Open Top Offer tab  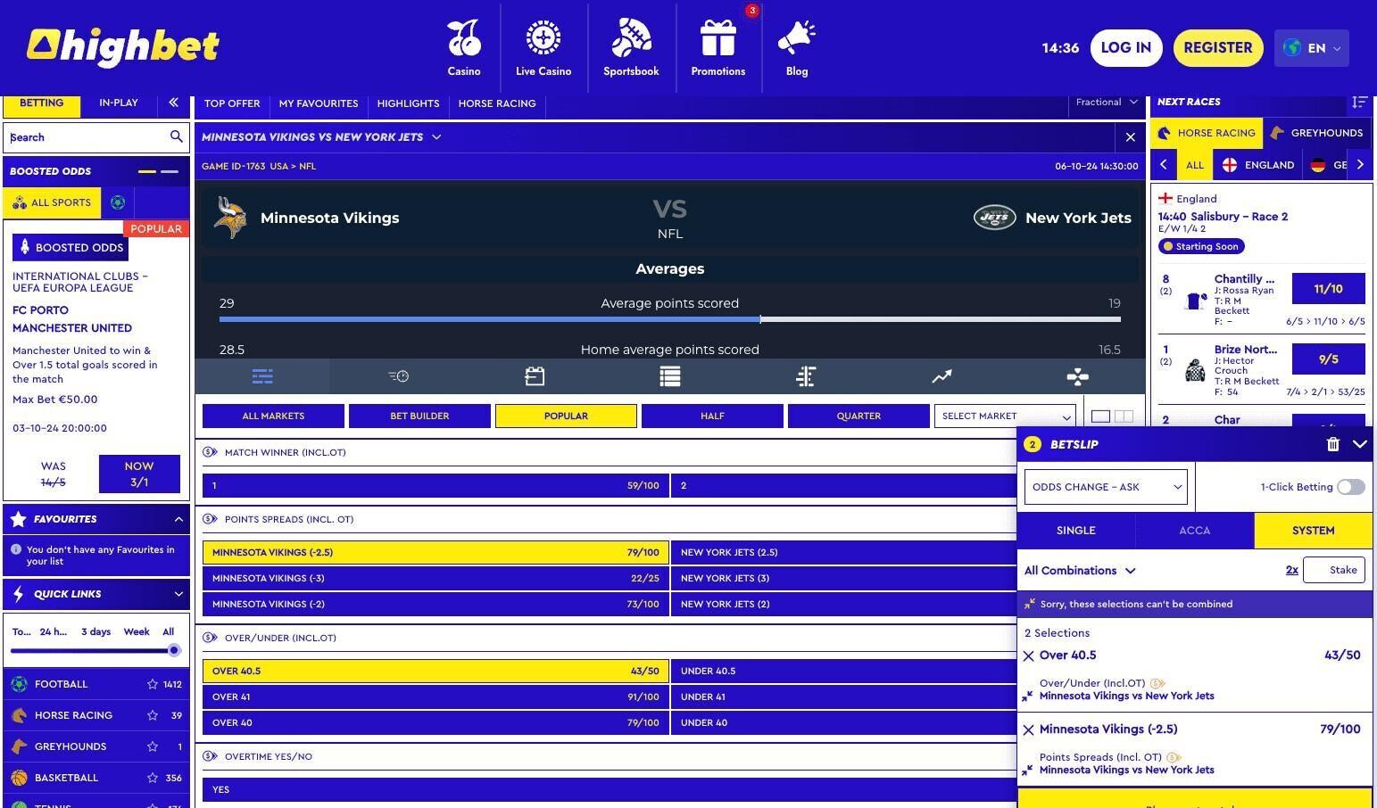tap(232, 103)
